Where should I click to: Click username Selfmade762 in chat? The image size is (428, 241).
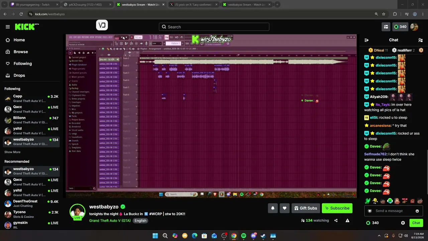click(x=375, y=154)
